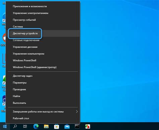Open the Mail app on taskbar

(x=67, y=127)
